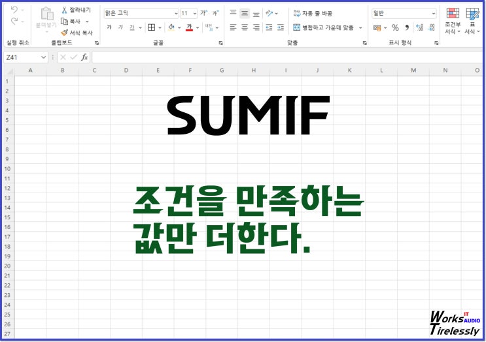This screenshot has height=342, width=486.
Task: Open Conditional Formatting (조건부 서식)
Action: pyautogui.click(x=453, y=21)
